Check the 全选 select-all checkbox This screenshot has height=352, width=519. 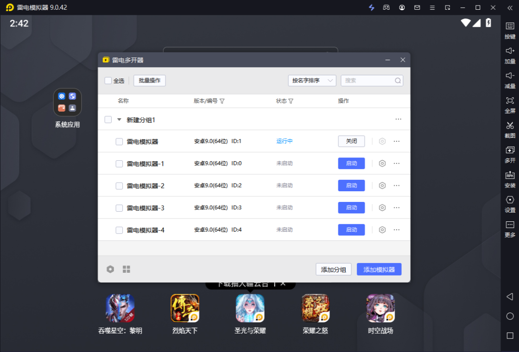pyautogui.click(x=108, y=80)
